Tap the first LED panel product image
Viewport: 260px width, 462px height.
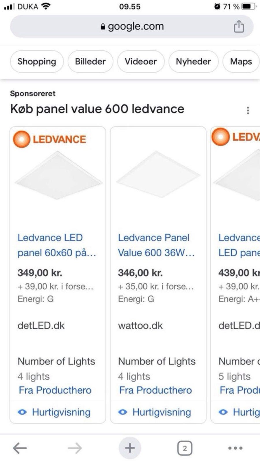[x=58, y=176]
